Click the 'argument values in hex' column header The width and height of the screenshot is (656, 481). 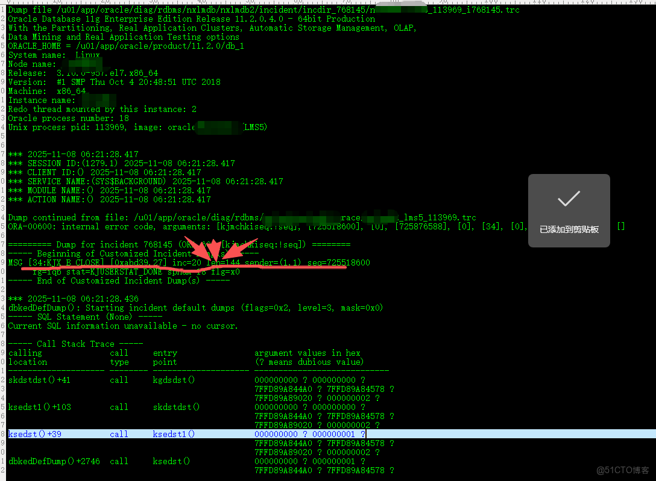pos(307,353)
